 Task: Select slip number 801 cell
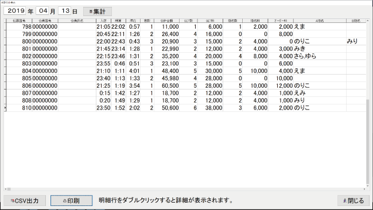[20, 49]
